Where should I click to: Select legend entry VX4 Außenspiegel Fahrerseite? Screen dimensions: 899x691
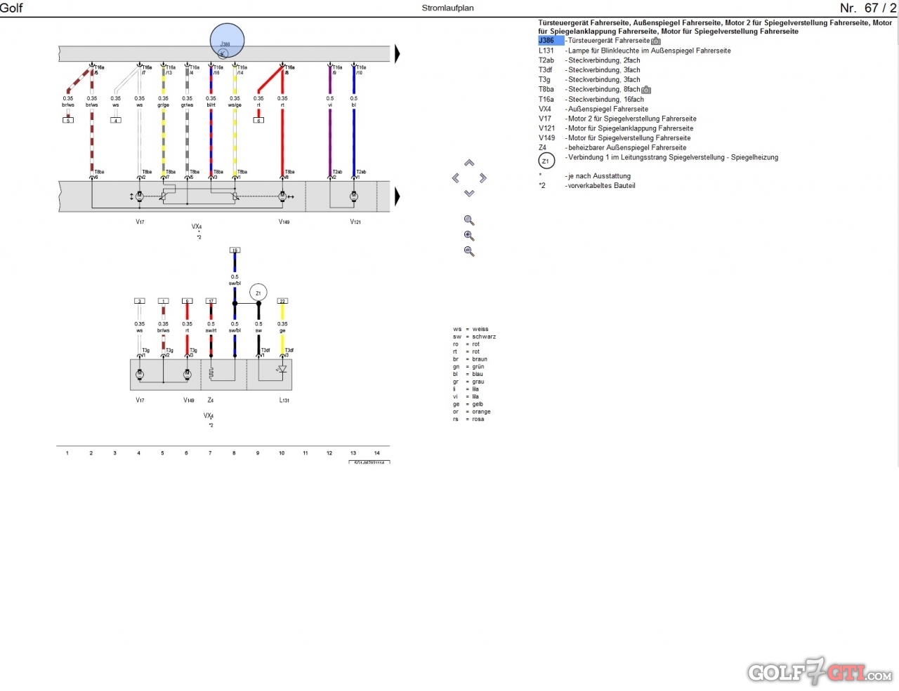(593, 109)
